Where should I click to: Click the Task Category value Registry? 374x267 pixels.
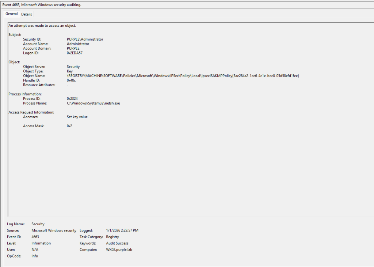click(112, 237)
